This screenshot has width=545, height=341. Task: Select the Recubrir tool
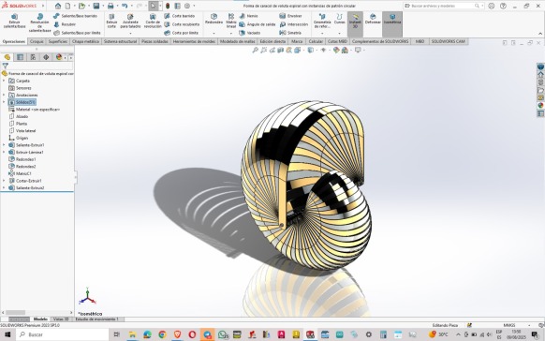[x=65, y=24]
